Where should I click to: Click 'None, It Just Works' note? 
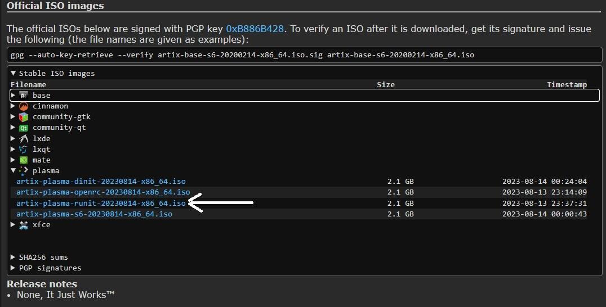click(x=66, y=295)
